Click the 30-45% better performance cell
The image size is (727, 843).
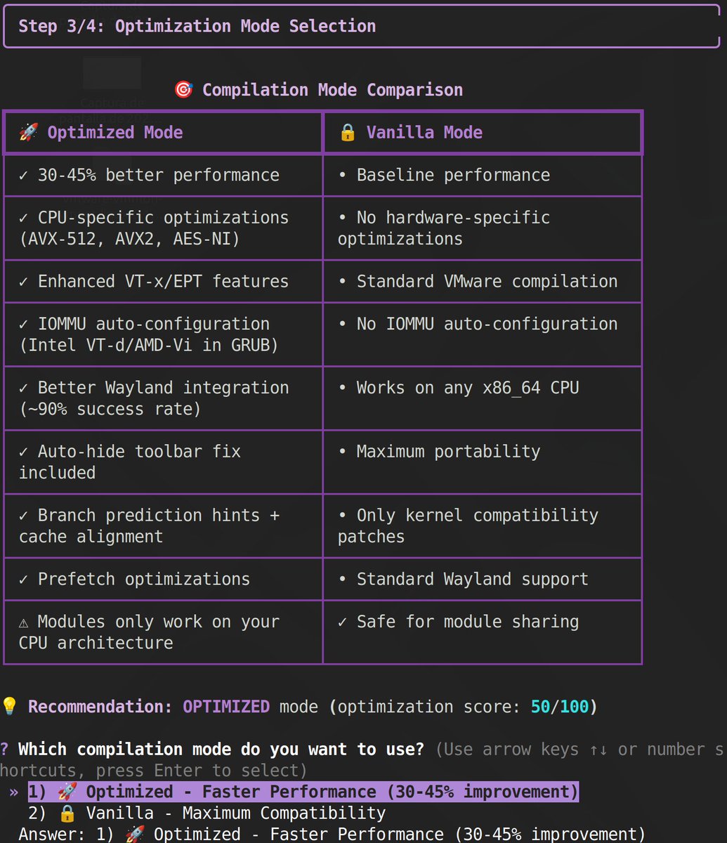point(163,175)
